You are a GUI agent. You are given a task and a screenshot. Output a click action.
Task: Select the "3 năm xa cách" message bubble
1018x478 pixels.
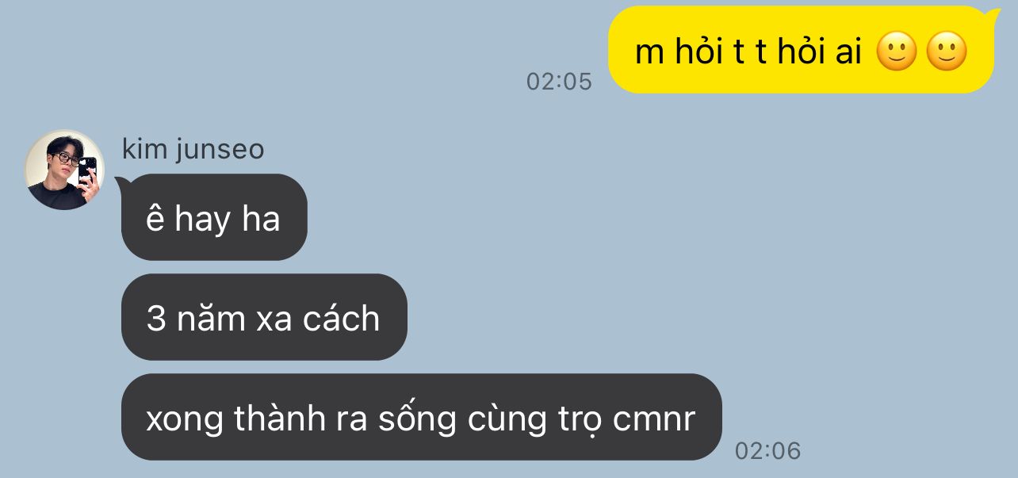(264, 317)
